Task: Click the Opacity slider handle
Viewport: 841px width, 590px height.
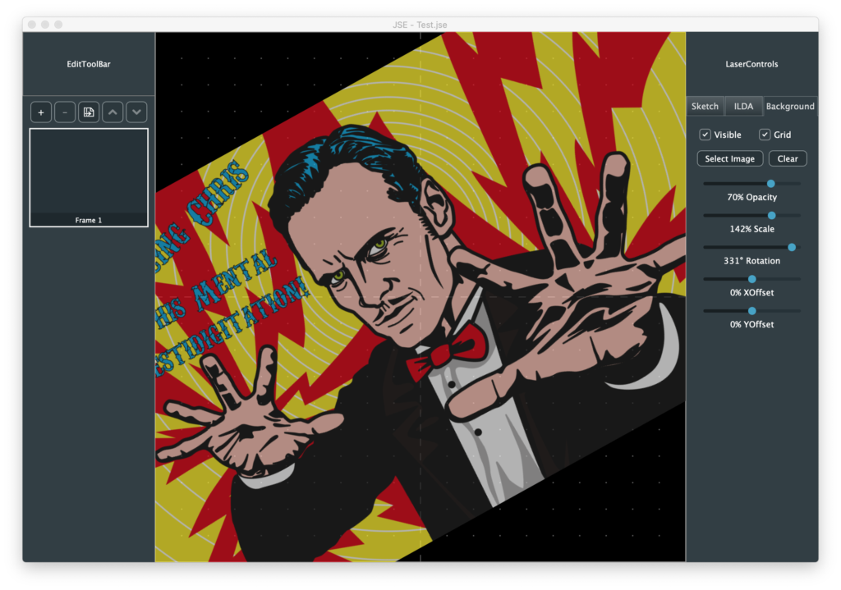Action: pos(771,184)
